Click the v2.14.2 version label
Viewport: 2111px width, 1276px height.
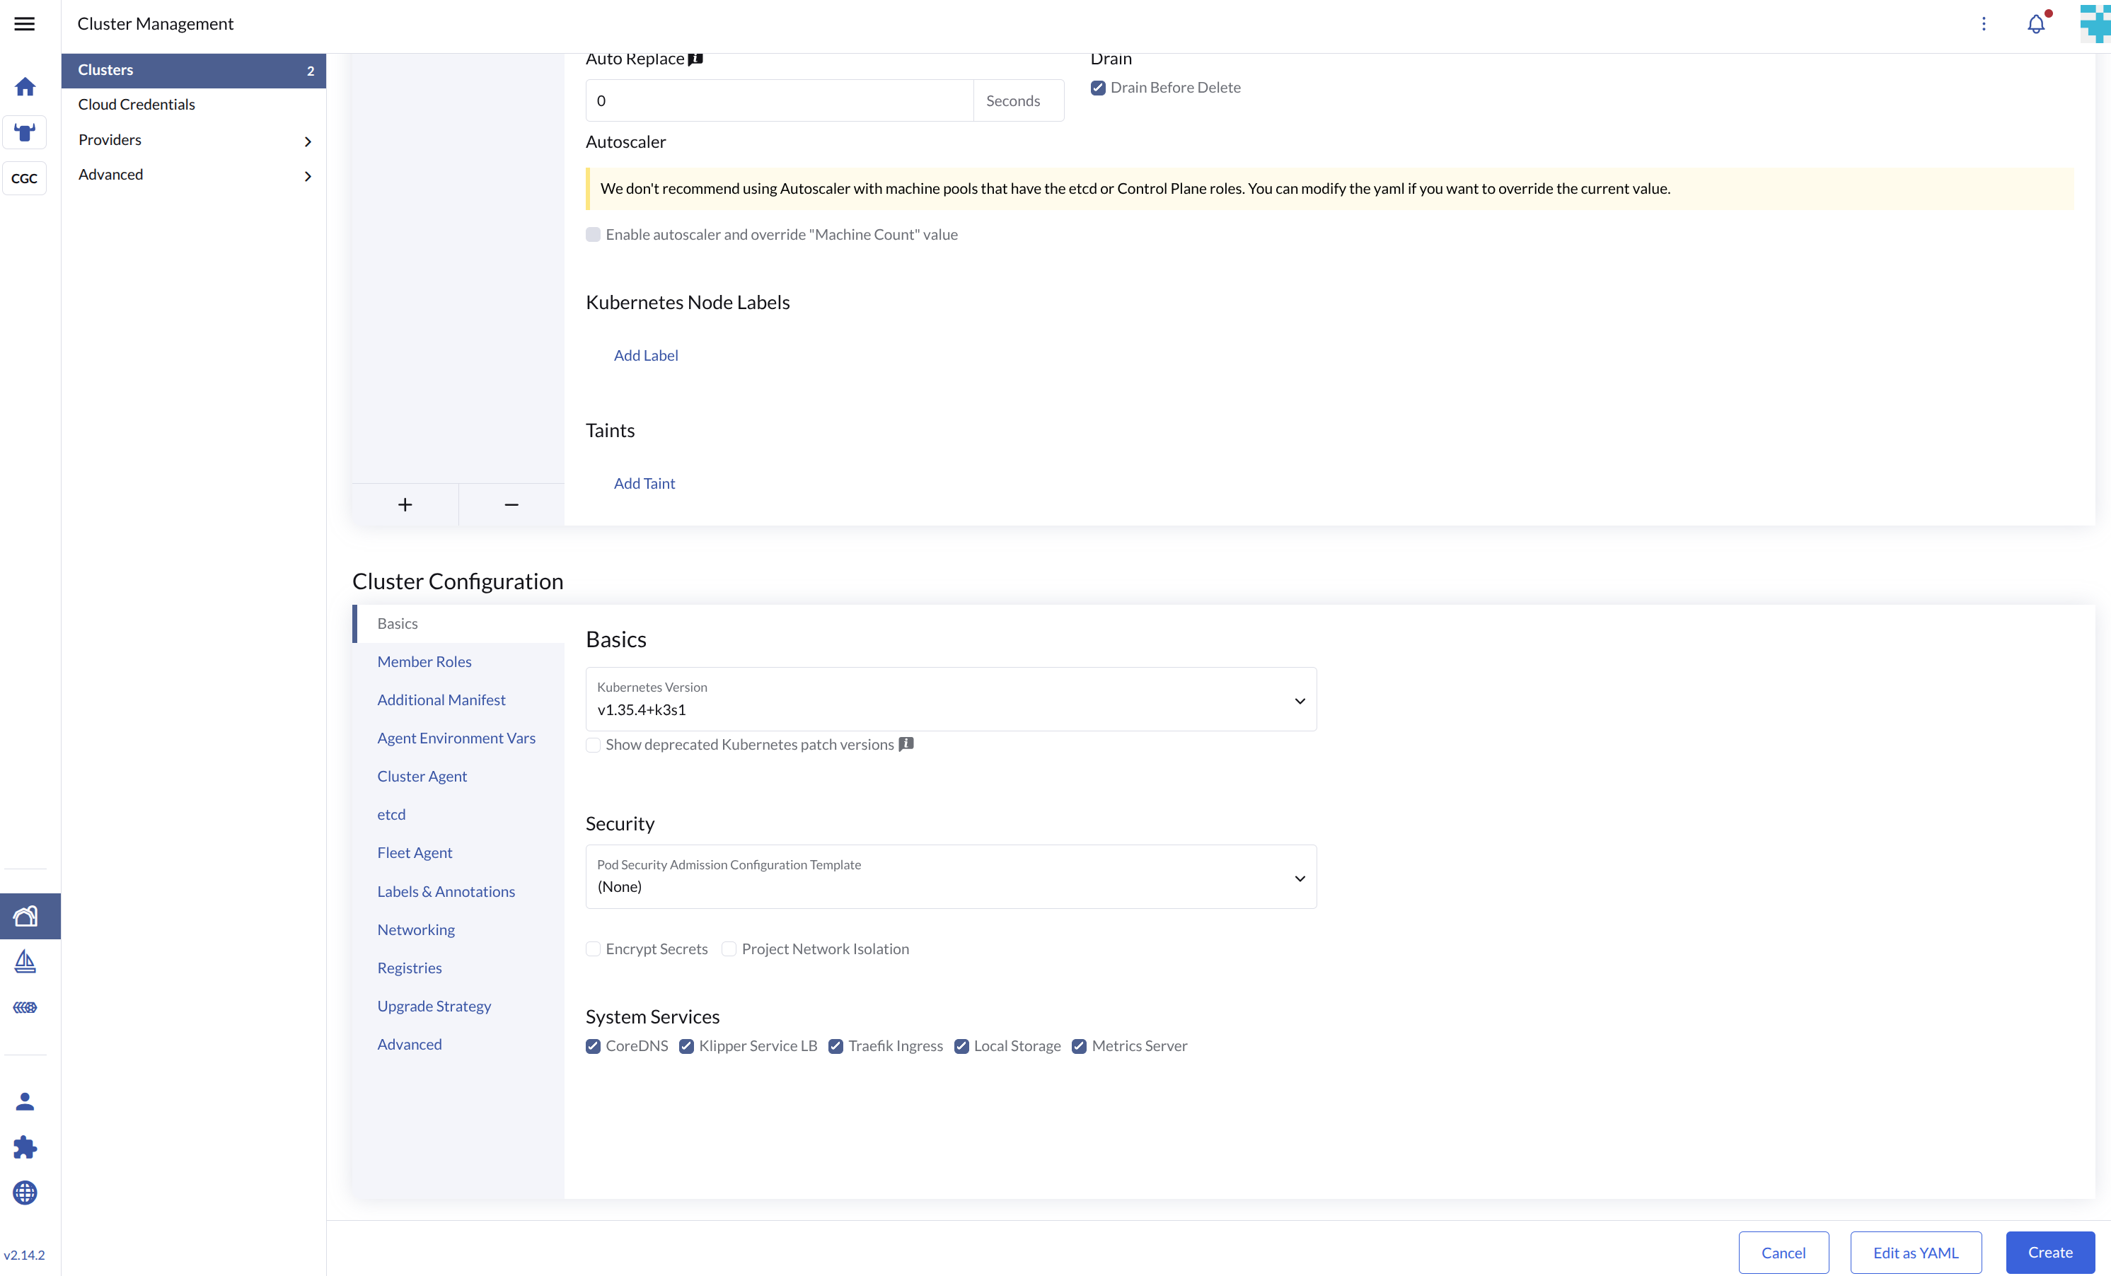[24, 1255]
